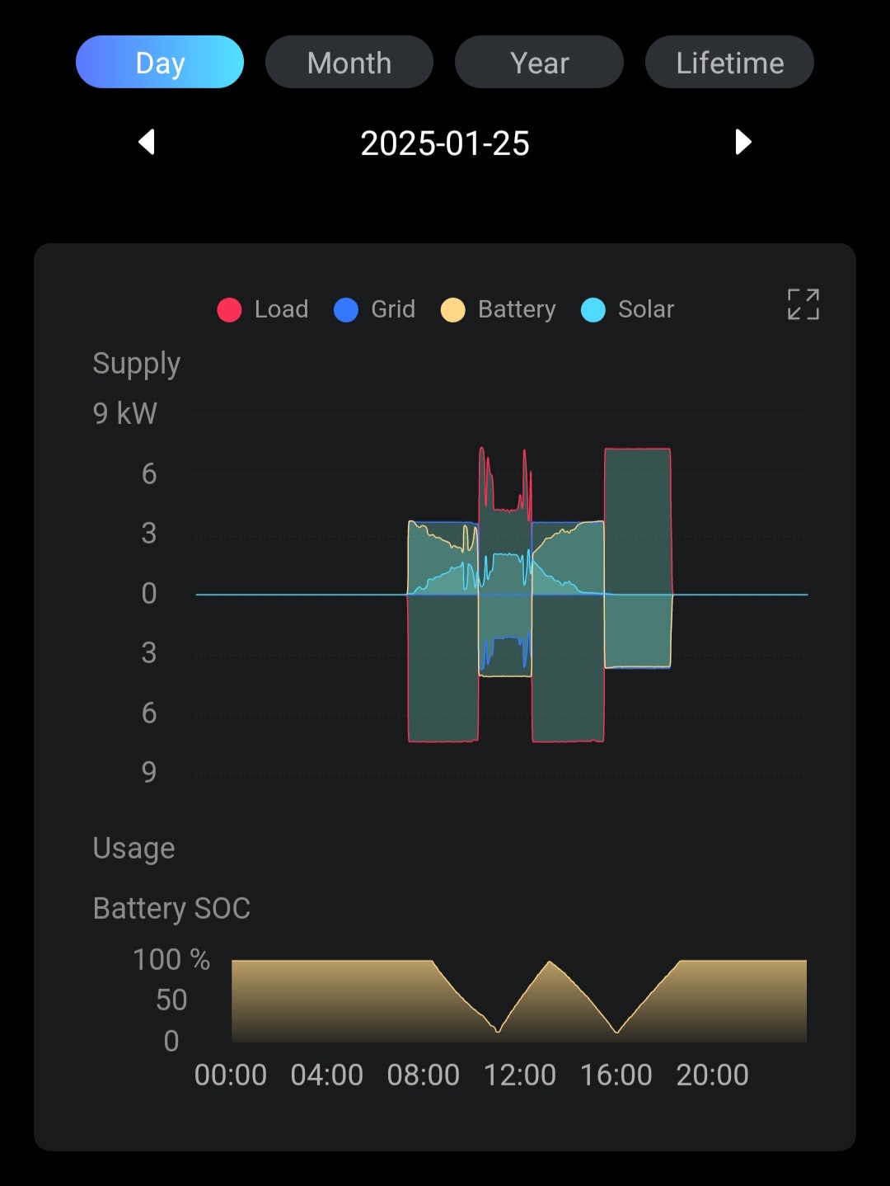This screenshot has height=1186, width=890.
Task: Click the Battery SOC chart area
Action: click(519, 1000)
